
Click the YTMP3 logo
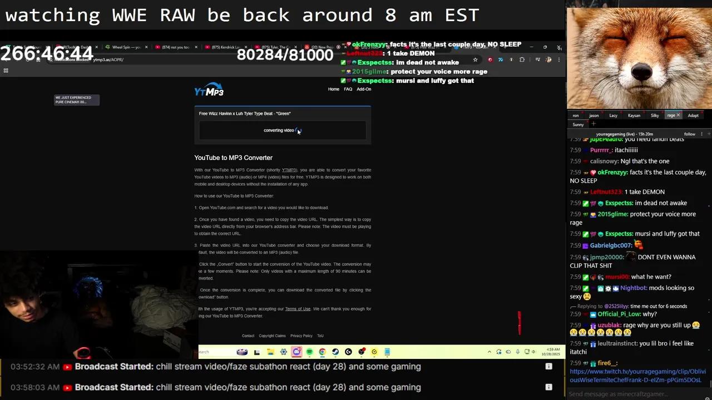tap(209, 91)
